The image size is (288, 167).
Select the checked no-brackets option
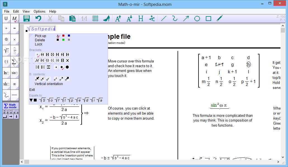tap(37, 55)
